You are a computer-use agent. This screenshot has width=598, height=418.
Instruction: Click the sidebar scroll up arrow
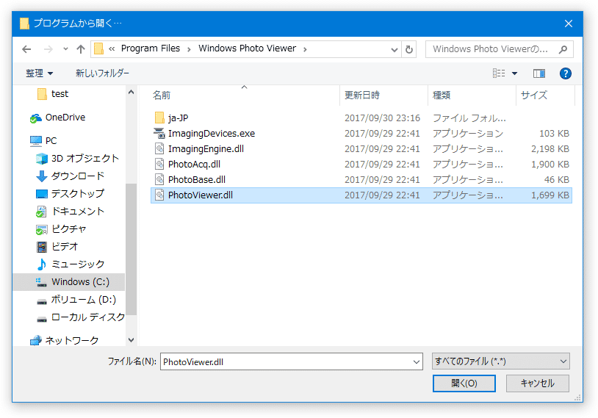(x=132, y=92)
